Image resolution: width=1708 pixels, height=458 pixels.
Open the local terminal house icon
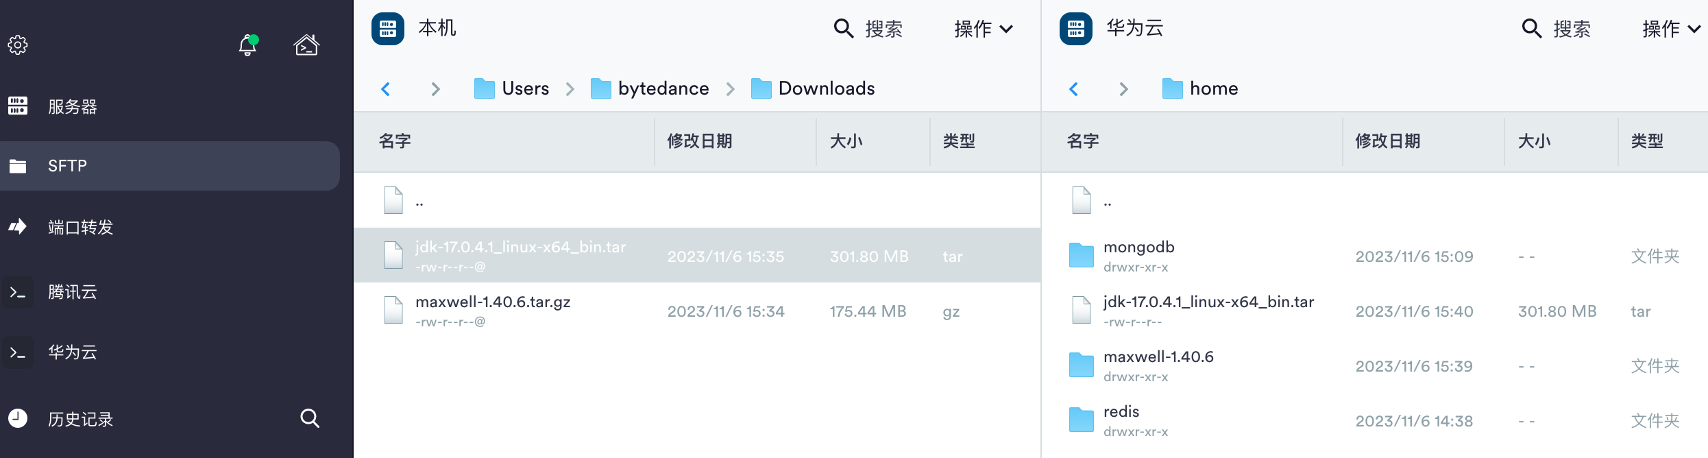pos(306,45)
